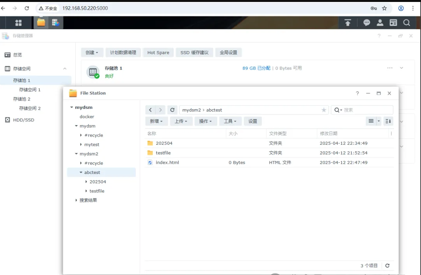Go forward in File Station navigation
The height and width of the screenshot is (275, 421).
point(160,110)
